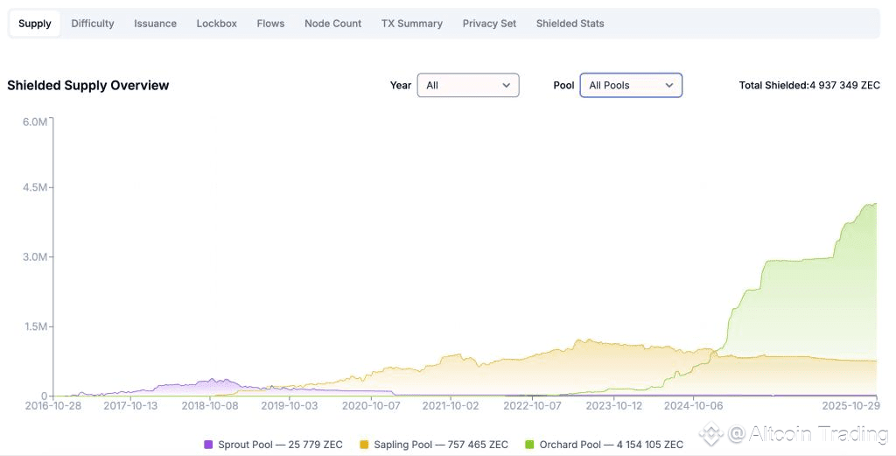The height and width of the screenshot is (456, 896).
Task: Toggle the green Orchard Pool swatch
Action: (x=529, y=445)
